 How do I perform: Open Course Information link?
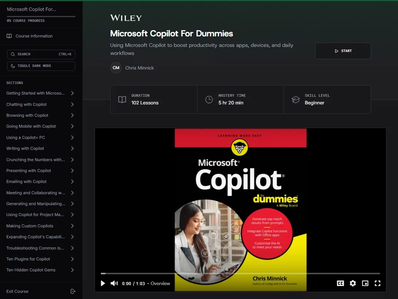click(x=34, y=36)
